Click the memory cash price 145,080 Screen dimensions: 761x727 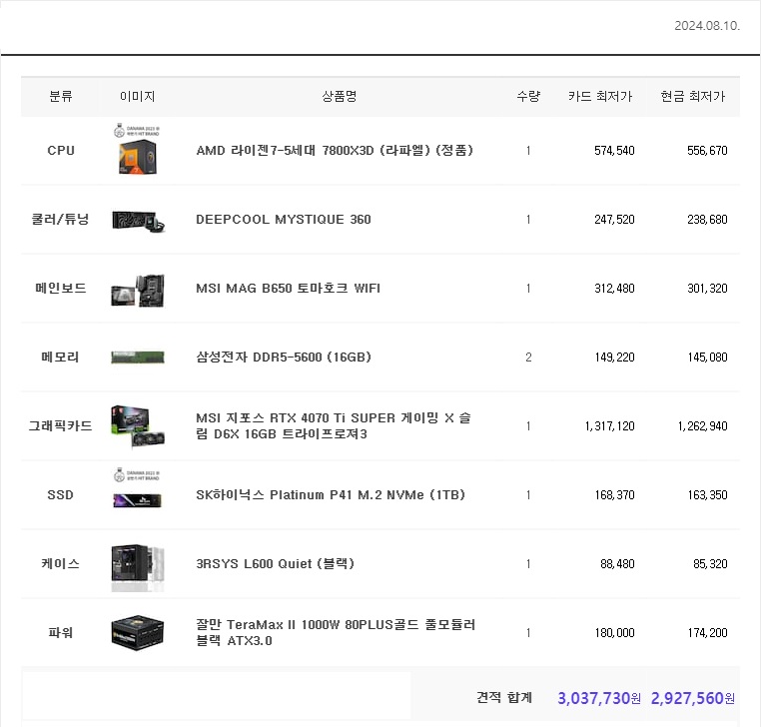[707, 358]
